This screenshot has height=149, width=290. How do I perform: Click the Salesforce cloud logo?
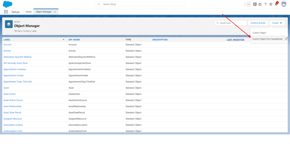[x=8, y=4]
